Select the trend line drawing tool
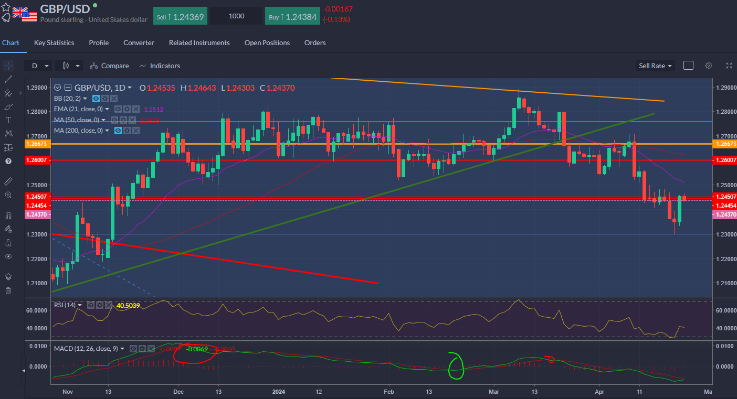737x399 pixels. click(x=8, y=79)
